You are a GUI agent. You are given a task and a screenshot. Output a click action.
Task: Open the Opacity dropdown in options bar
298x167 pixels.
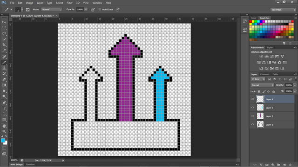[86, 9]
